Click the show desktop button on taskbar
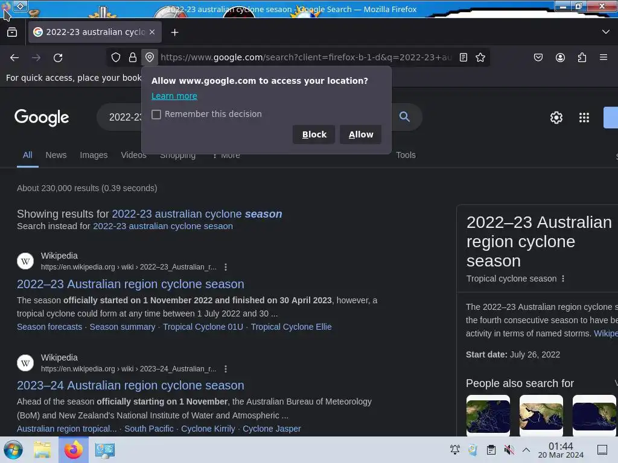Image resolution: width=618 pixels, height=463 pixels. pyautogui.click(x=602, y=450)
